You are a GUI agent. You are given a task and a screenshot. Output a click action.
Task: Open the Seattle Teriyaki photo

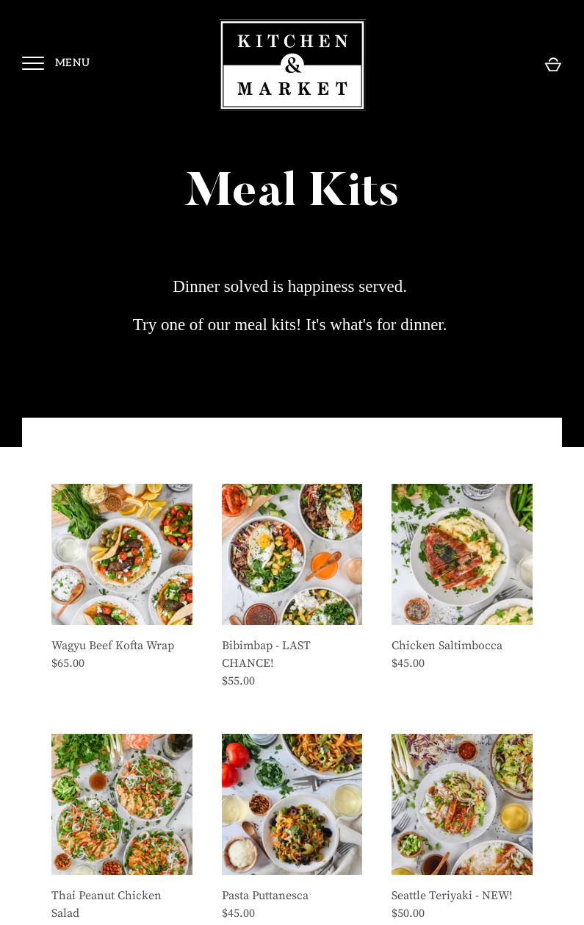(x=462, y=804)
